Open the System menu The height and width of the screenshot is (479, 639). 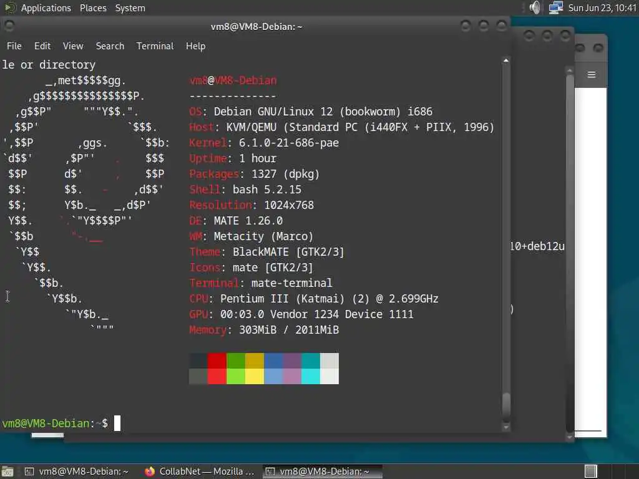point(130,7)
